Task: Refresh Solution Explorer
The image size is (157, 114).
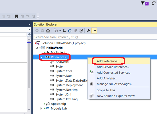Action: coord(70,31)
